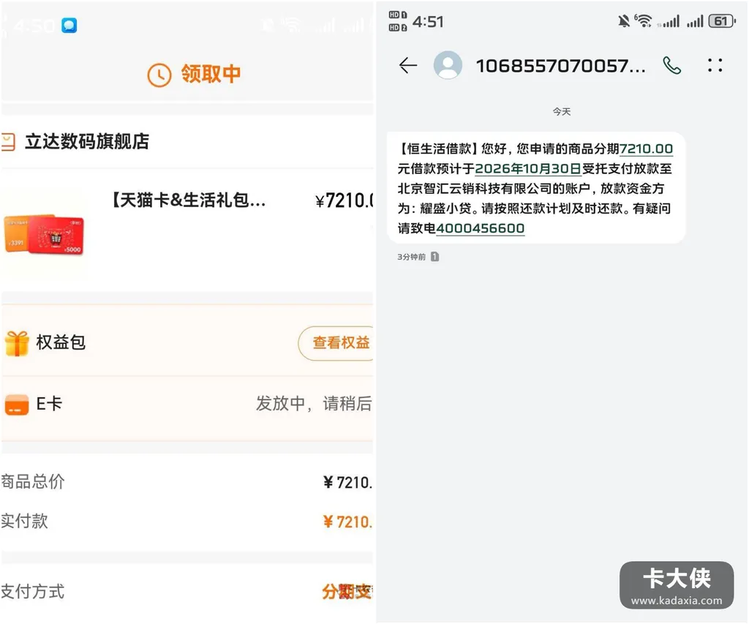This screenshot has height=624, width=749.
Task: Call the SMS sender via phone icon
Action: point(671,65)
